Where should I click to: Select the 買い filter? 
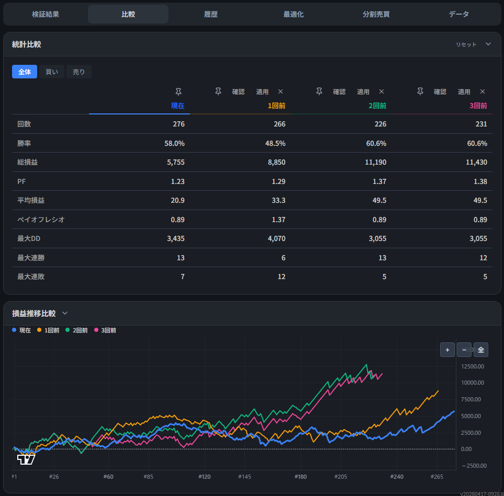tap(52, 72)
